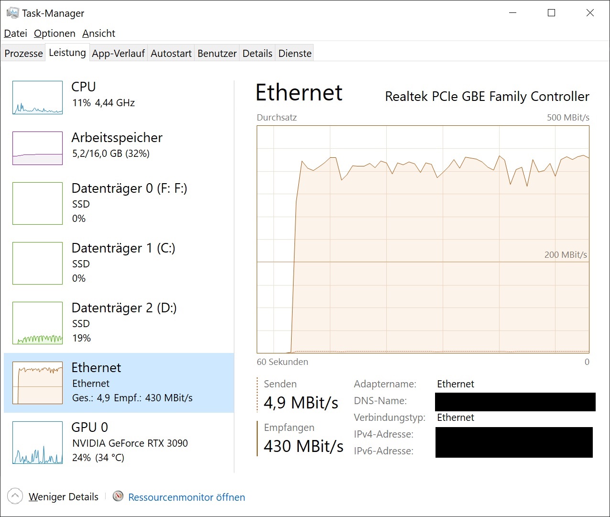Click the Datenträger 1 (C:) thumbnail

(x=37, y=263)
